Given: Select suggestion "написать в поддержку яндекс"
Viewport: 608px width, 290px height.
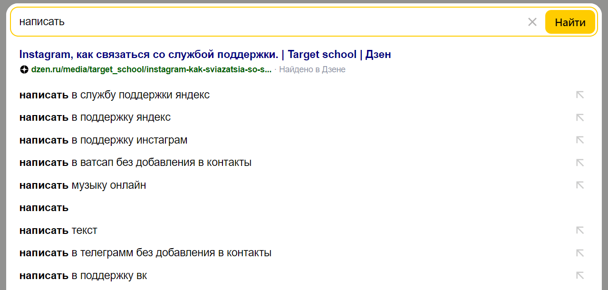Looking at the screenshot, I should click(x=95, y=117).
